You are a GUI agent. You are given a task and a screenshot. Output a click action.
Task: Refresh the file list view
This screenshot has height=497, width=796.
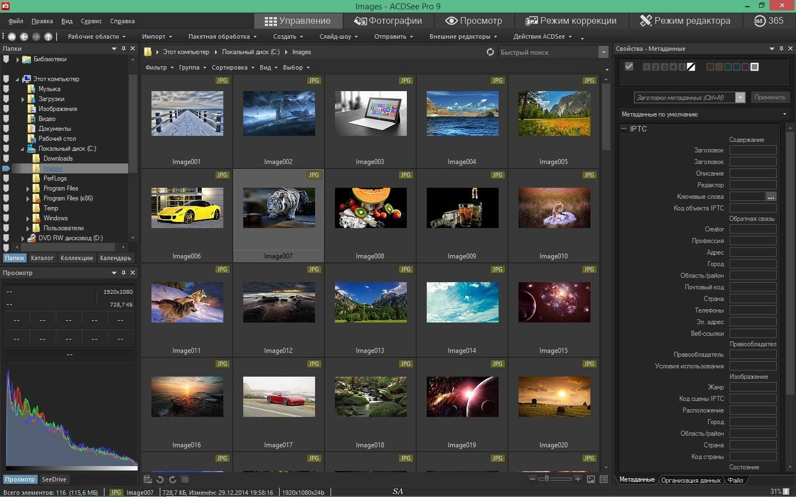490,52
